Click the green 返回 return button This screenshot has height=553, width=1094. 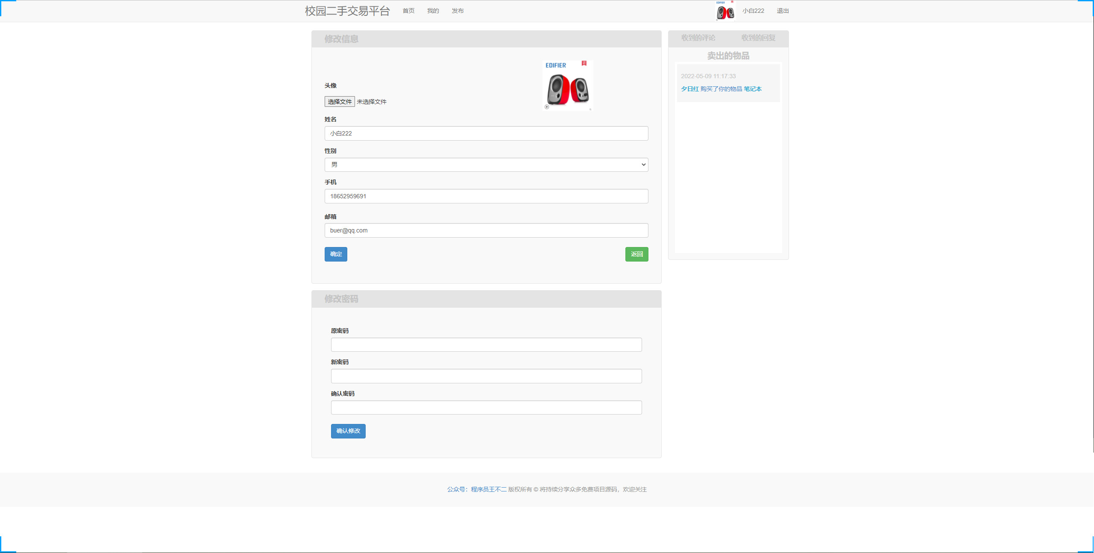point(636,254)
